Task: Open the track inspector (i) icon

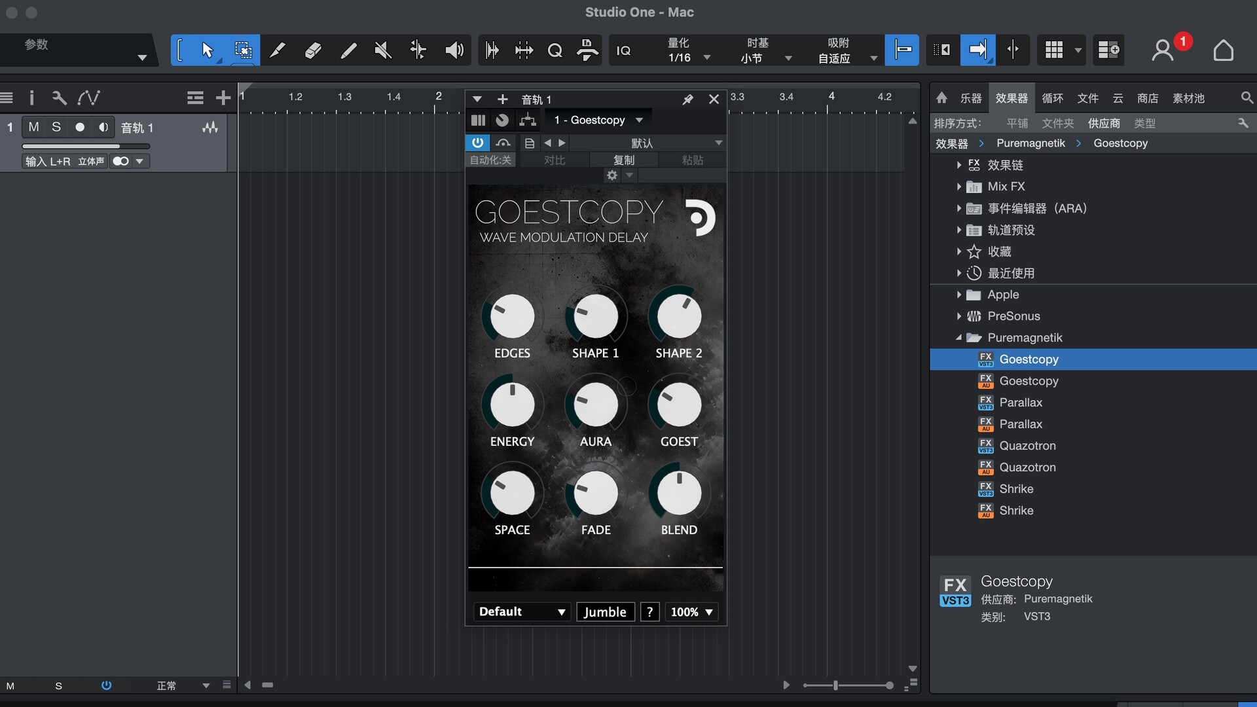Action: (31, 98)
